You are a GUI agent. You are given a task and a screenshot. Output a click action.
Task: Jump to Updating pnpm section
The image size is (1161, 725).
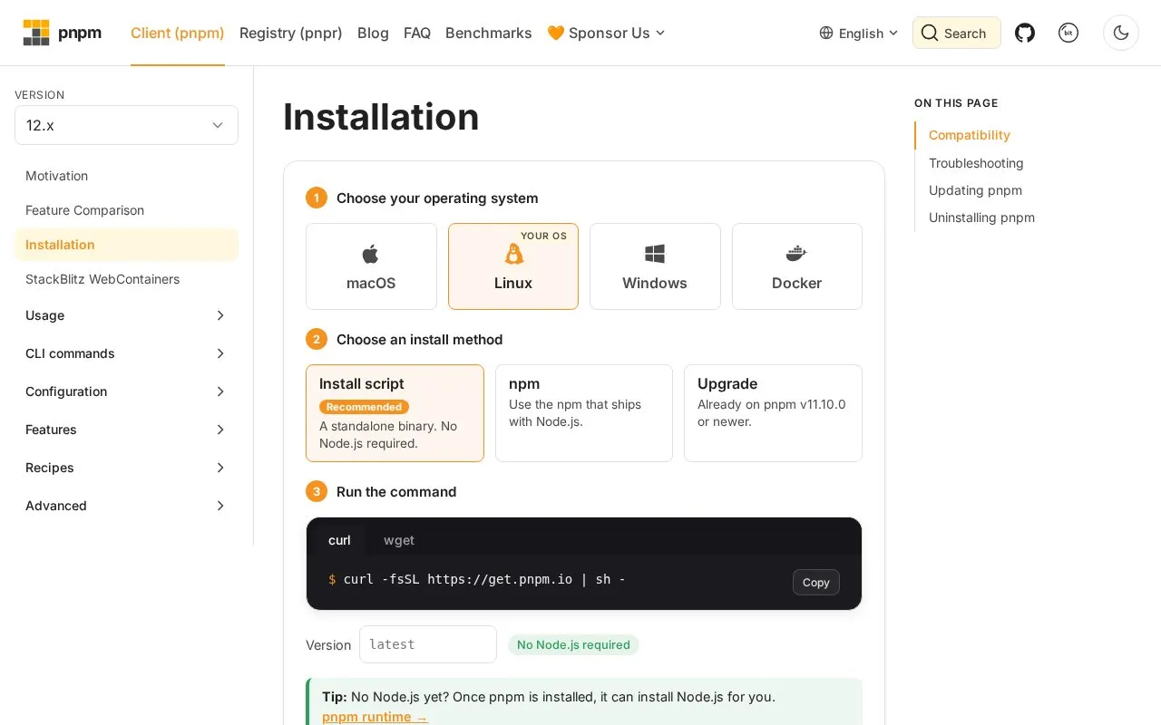tap(975, 190)
